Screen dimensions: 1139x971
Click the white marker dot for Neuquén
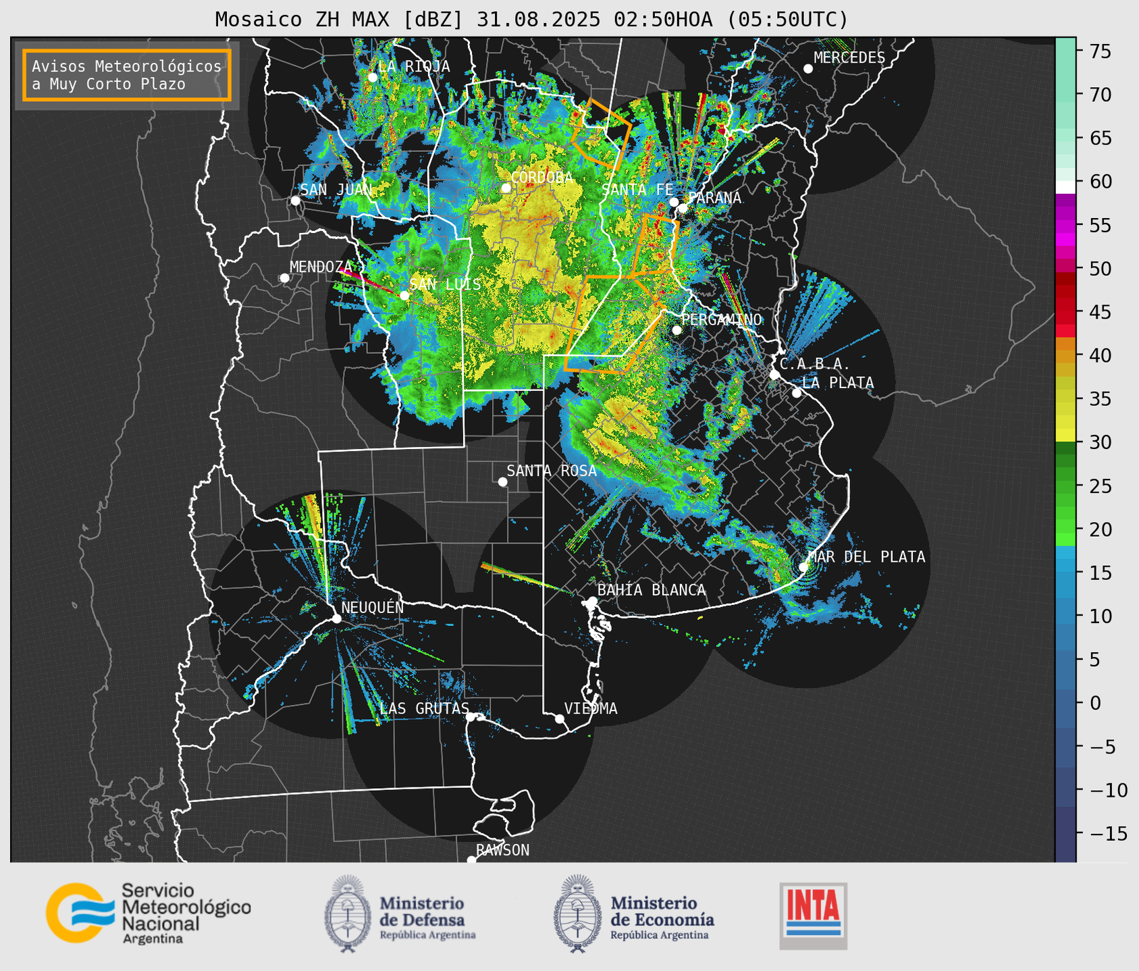336,619
